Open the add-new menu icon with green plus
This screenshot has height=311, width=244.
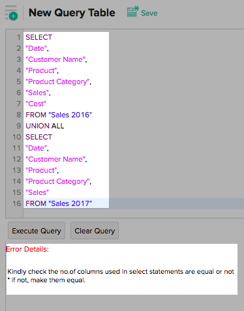[11, 13]
